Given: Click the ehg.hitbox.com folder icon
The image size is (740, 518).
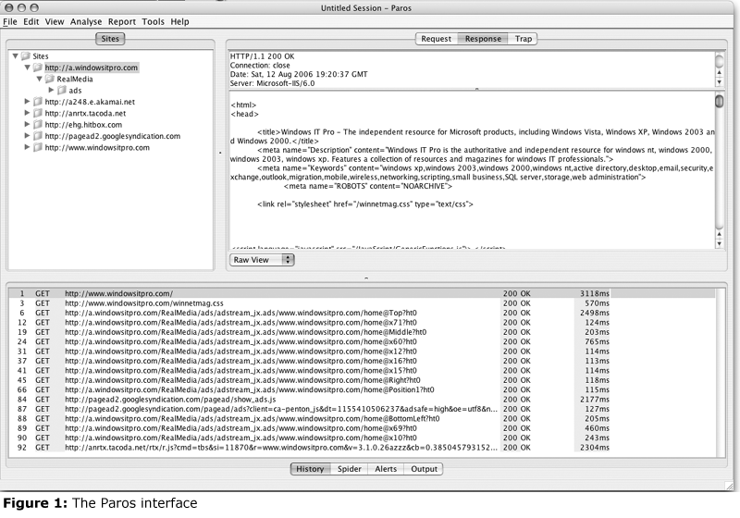Looking at the screenshot, I should [x=38, y=125].
